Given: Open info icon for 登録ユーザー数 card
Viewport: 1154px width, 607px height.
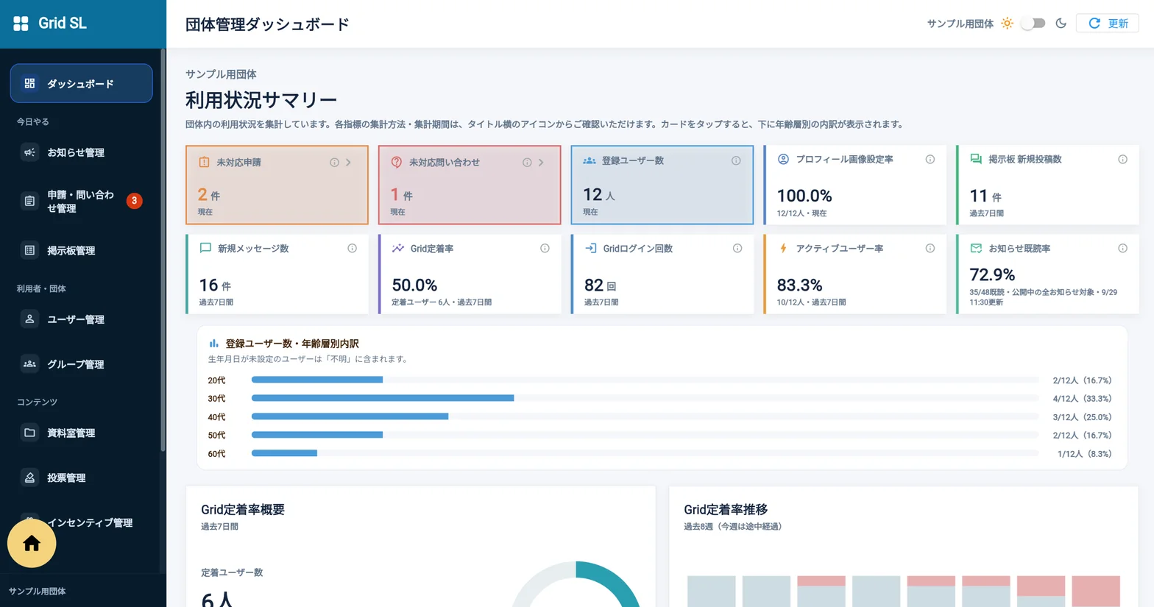Looking at the screenshot, I should point(736,160).
